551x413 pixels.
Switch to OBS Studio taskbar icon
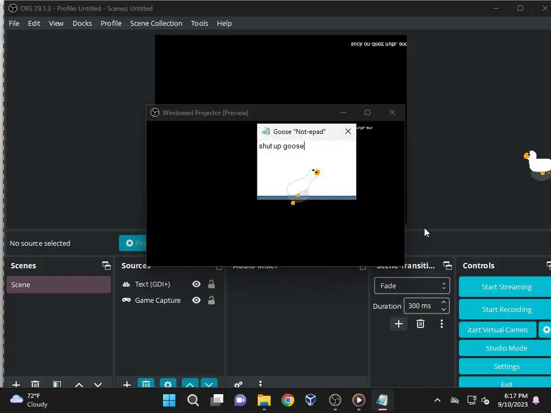point(335,400)
